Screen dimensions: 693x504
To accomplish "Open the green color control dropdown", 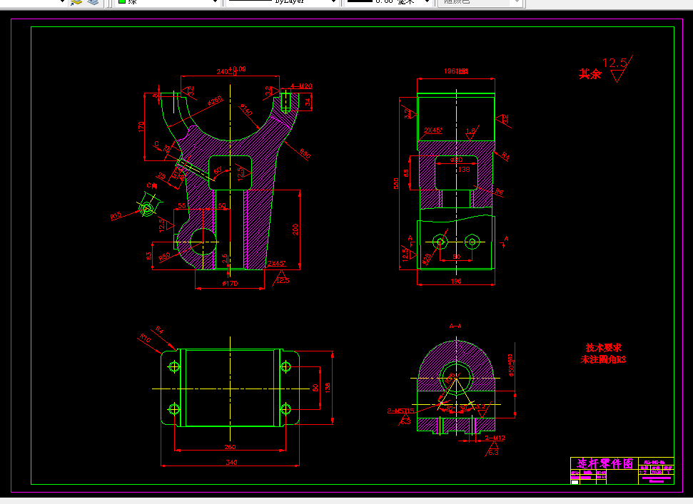I will click(x=166, y=1).
